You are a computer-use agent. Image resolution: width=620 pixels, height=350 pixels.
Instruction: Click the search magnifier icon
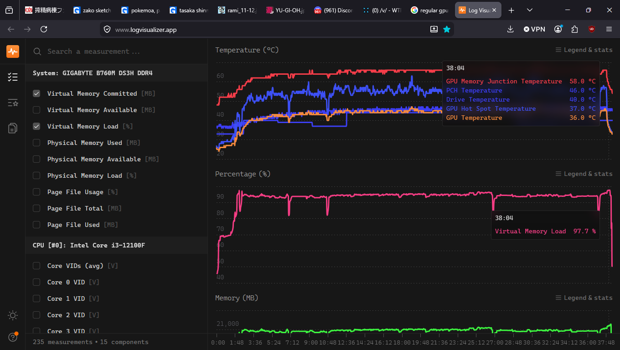[37, 51]
